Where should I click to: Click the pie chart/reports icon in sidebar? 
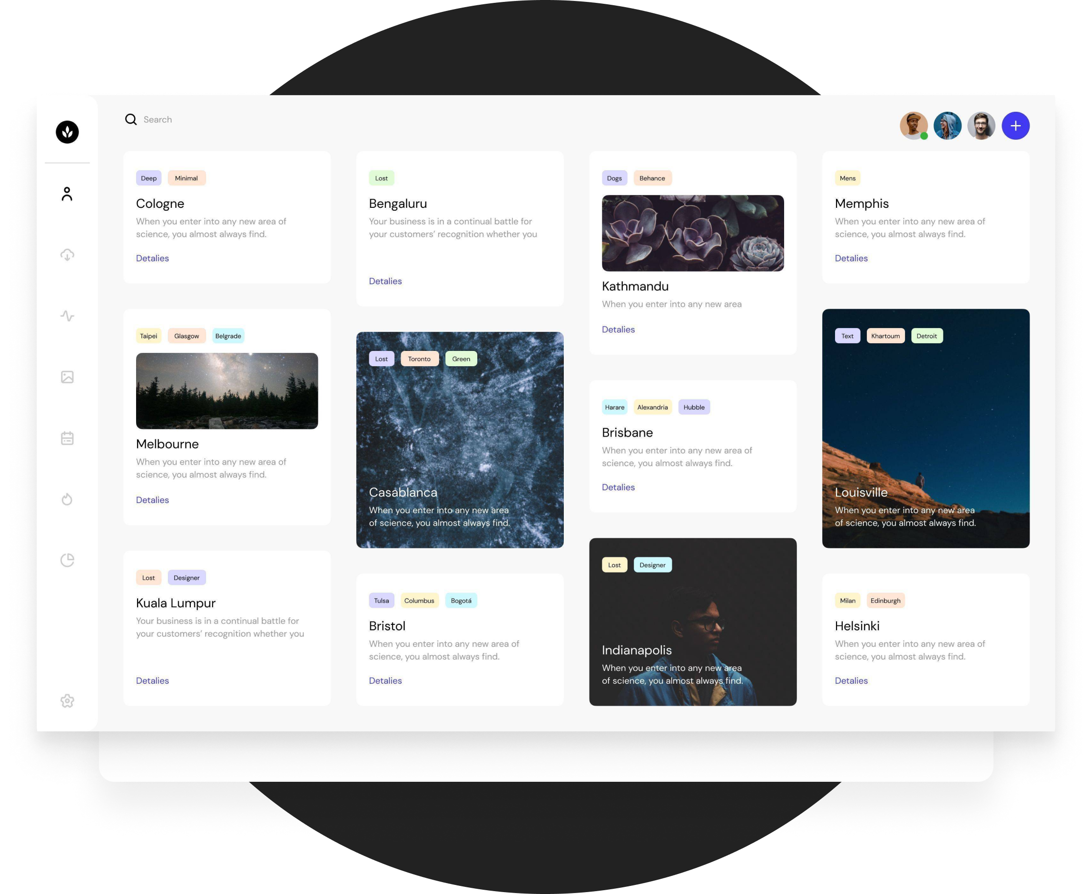tap(68, 560)
